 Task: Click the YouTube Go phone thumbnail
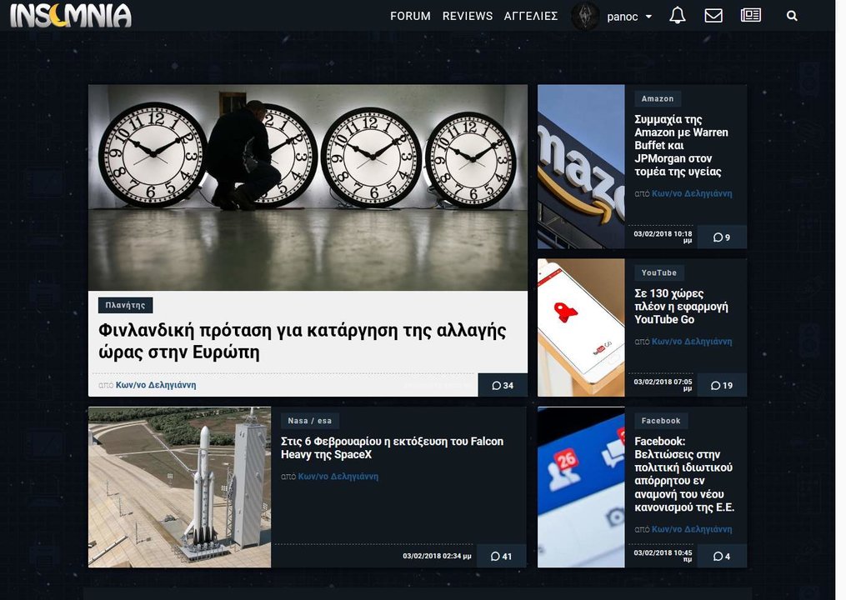(x=581, y=327)
